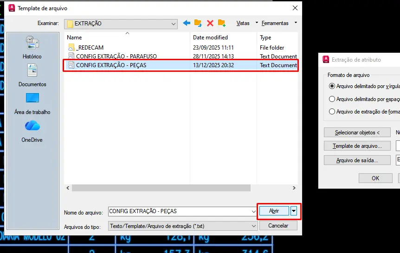The height and width of the screenshot is (253, 400).
Task: Click AutoCAD icon in Extração de atributo title
Action: (326, 59)
